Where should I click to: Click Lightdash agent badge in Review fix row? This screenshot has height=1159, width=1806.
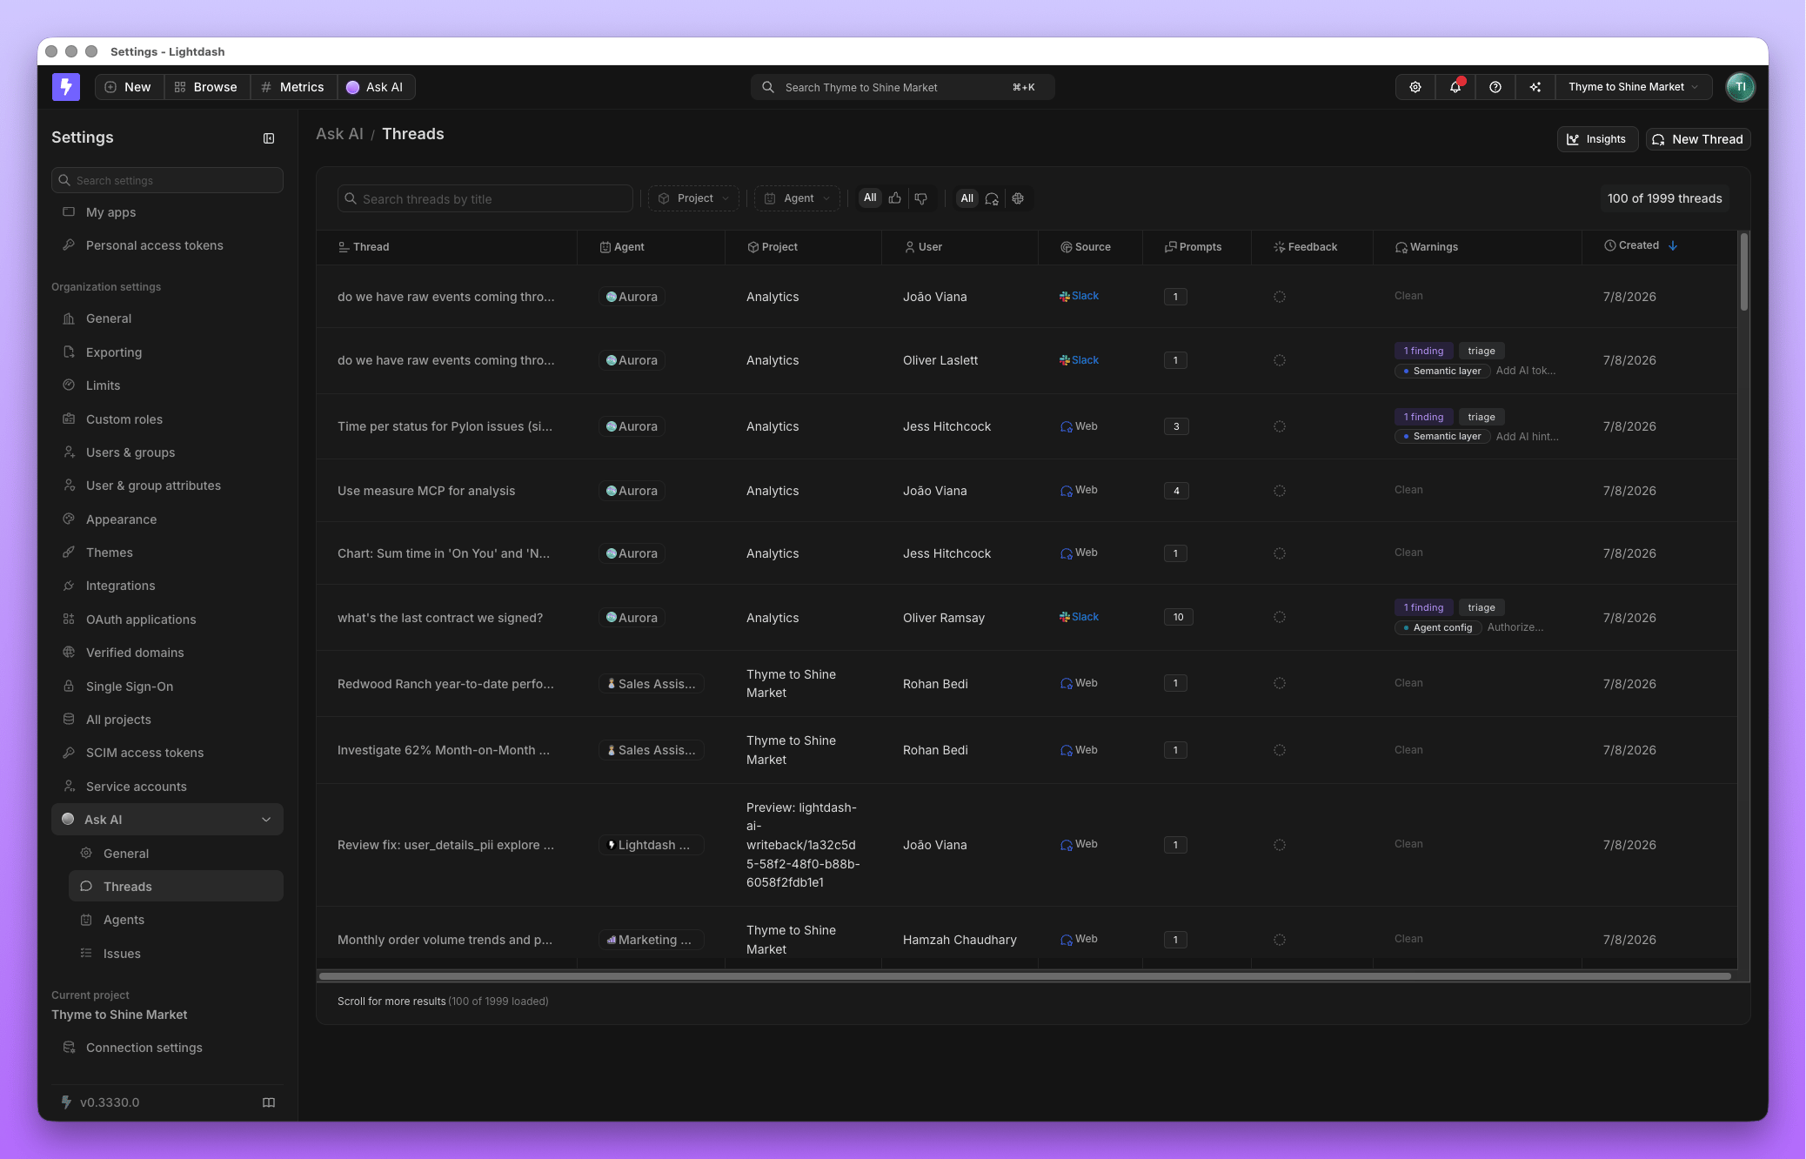click(x=652, y=845)
